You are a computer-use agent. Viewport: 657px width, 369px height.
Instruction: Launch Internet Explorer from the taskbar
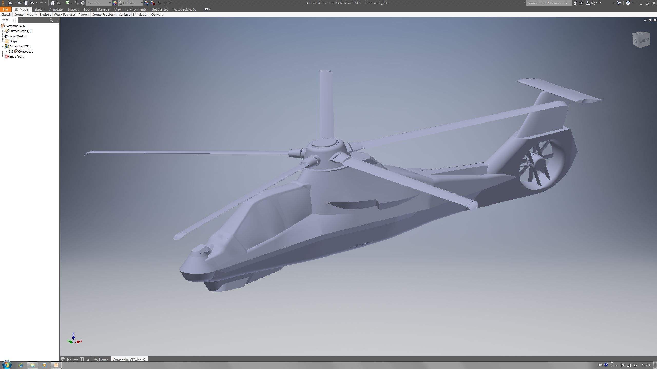click(x=20, y=365)
